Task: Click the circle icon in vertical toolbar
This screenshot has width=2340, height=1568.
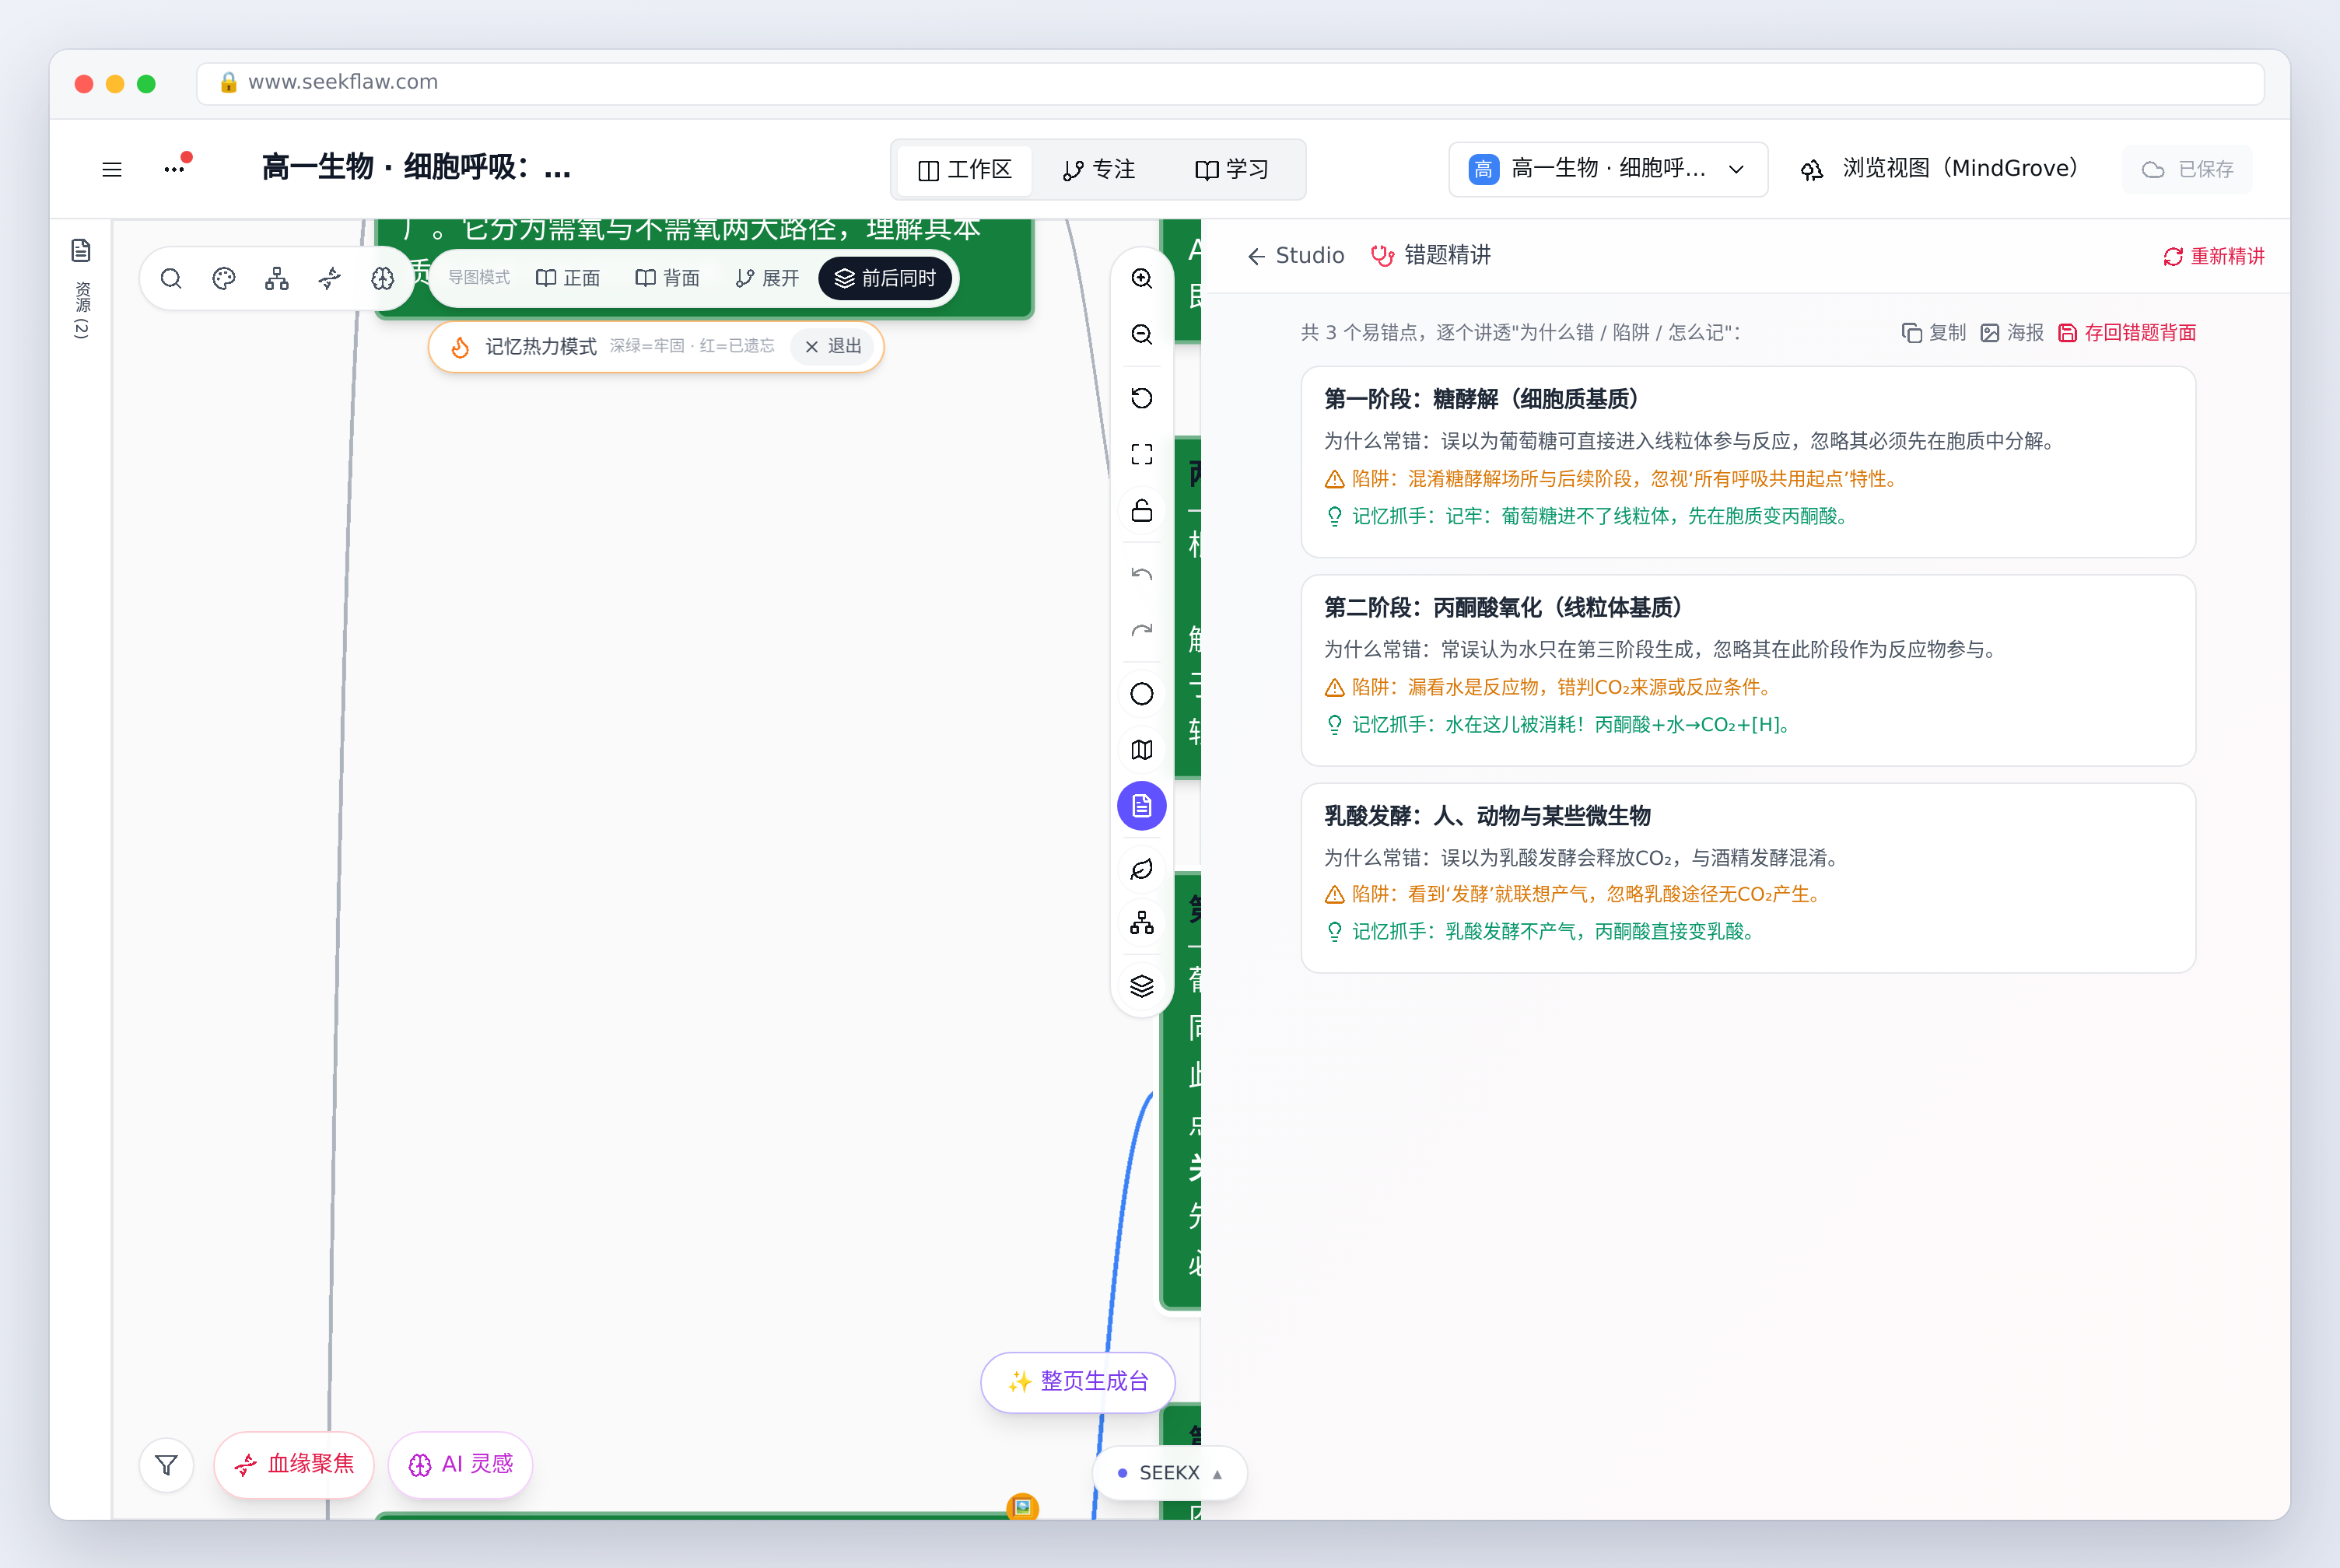Action: tap(1141, 694)
